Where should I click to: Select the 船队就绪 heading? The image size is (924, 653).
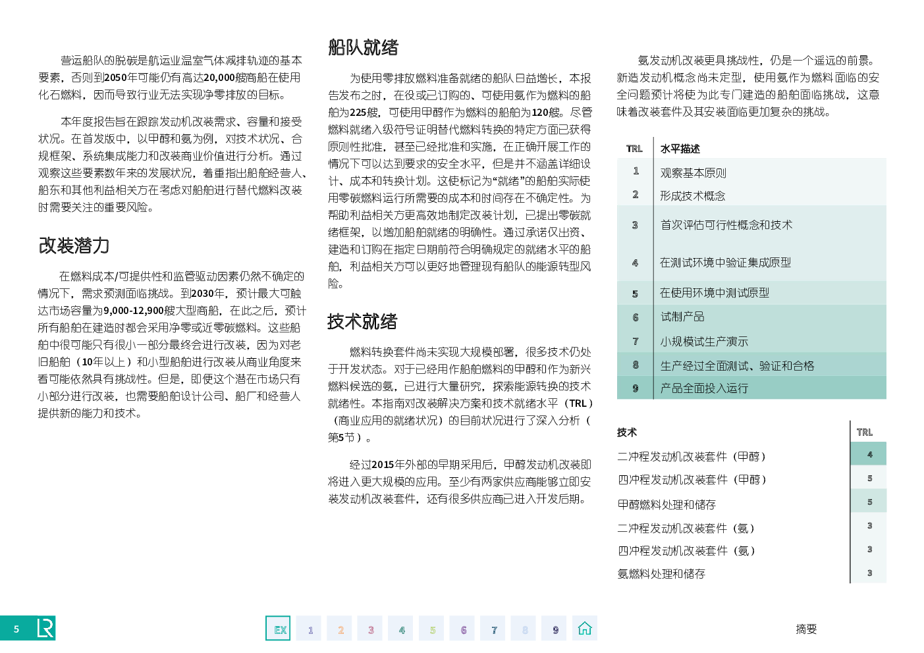pyautogui.click(x=363, y=47)
